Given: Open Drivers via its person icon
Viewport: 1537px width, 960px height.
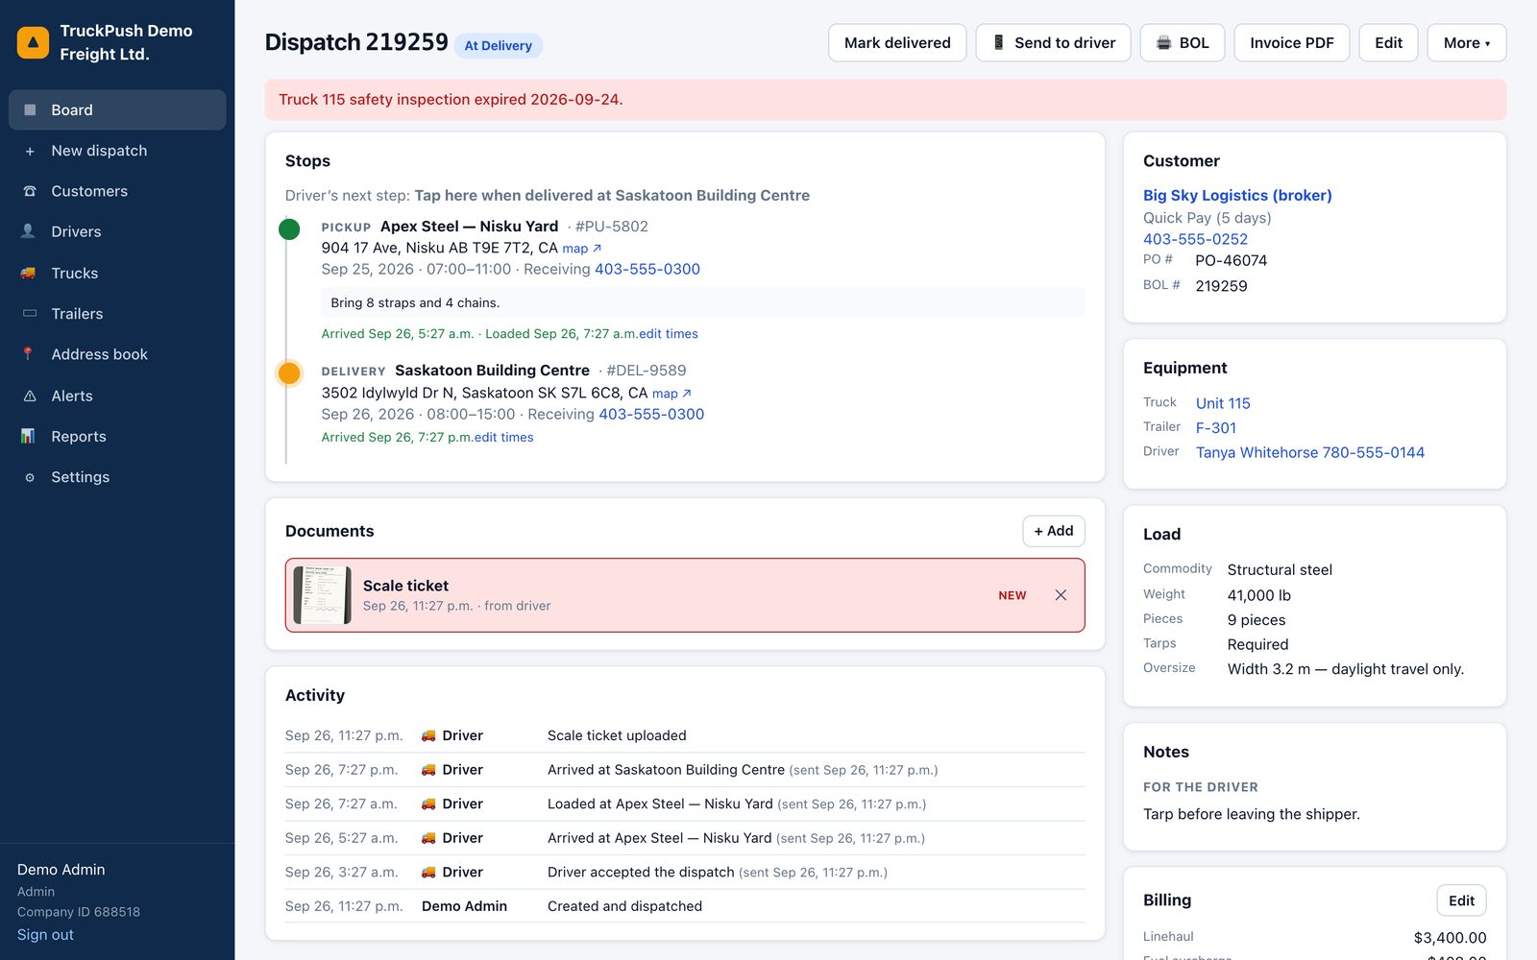Looking at the screenshot, I should 28,231.
